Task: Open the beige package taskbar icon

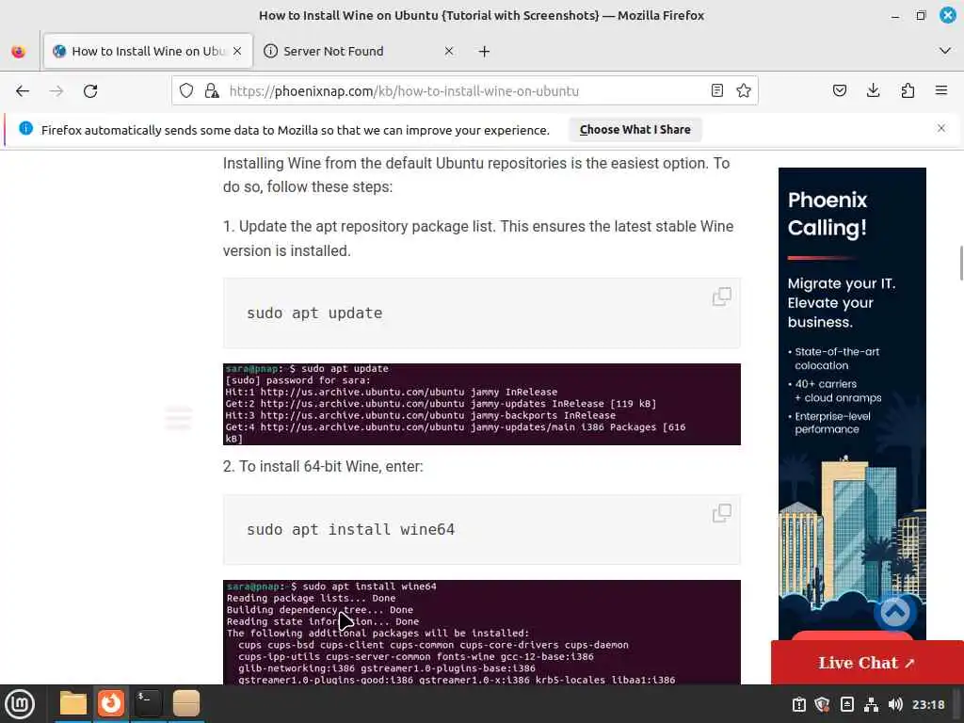Action: coord(185,703)
